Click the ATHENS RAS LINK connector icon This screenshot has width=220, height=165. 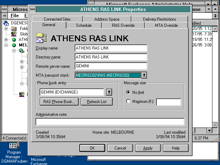click(41, 38)
